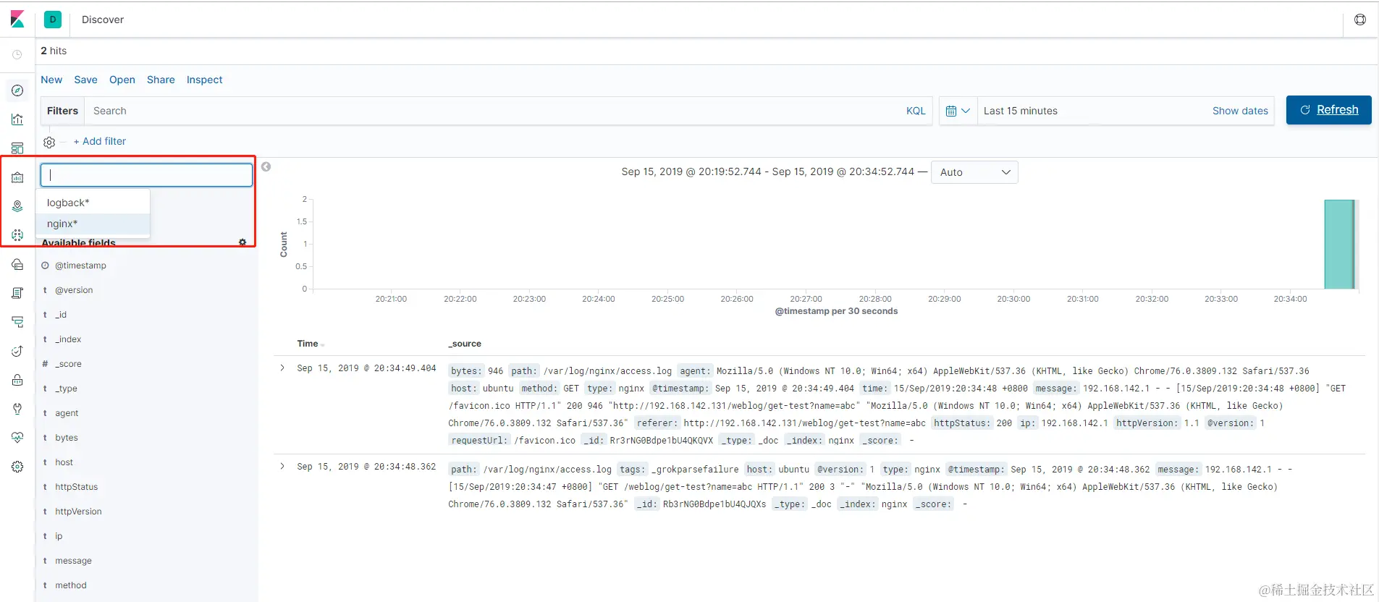Select the logback* index pattern
The width and height of the screenshot is (1379, 602).
click(93, 203)
